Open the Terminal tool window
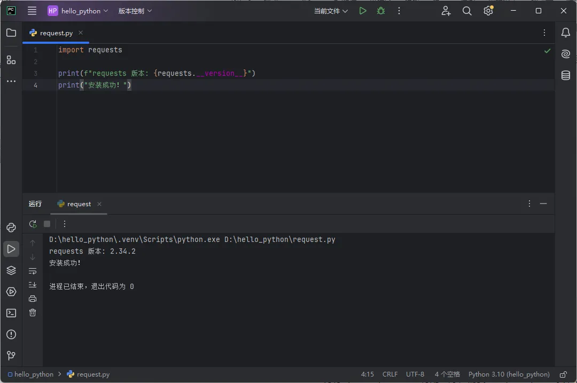577x383 pixels. pyautogui.click(x=11, y=313)
